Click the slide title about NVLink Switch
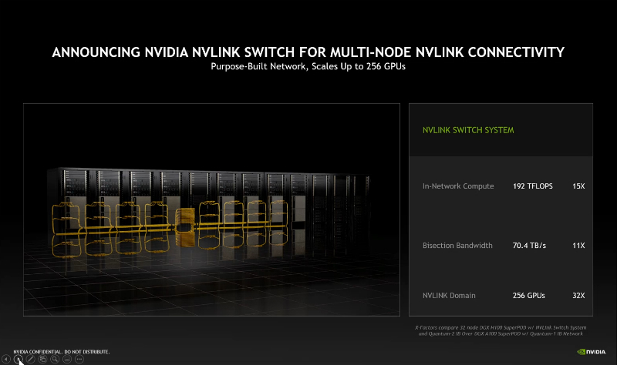Image resolution: width=617 pixels, height=365 pixels. click(x=308, y=52)
